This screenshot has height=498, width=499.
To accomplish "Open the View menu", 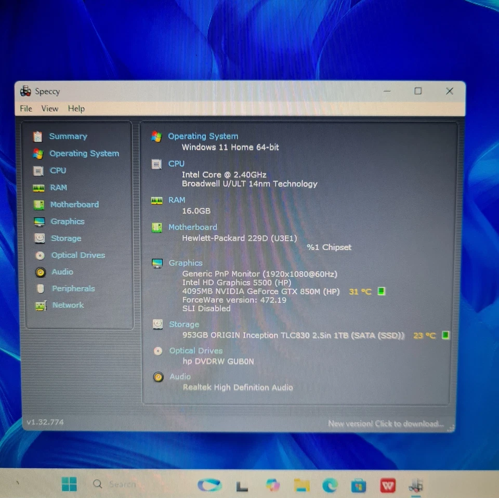I will 50,109.
